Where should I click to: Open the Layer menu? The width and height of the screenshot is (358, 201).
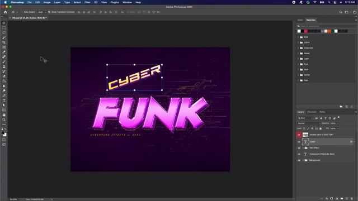(x=57, y=2)
